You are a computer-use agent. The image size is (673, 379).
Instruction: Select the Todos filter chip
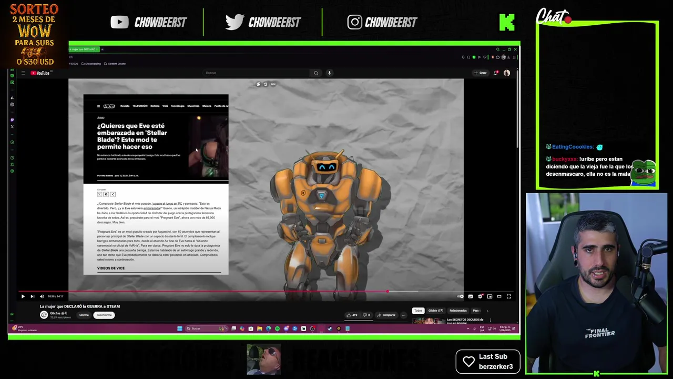[418, 311]
